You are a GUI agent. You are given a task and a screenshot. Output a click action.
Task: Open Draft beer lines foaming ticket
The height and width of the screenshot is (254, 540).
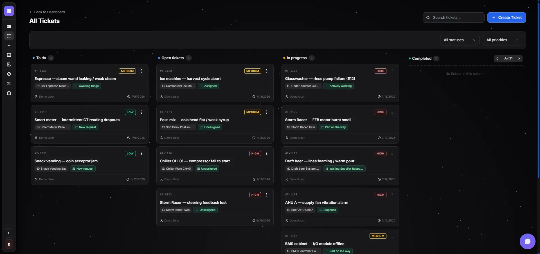[319, 161]
